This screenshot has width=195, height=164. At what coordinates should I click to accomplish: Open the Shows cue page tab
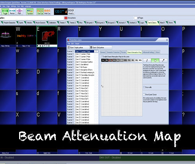point(170,23)
